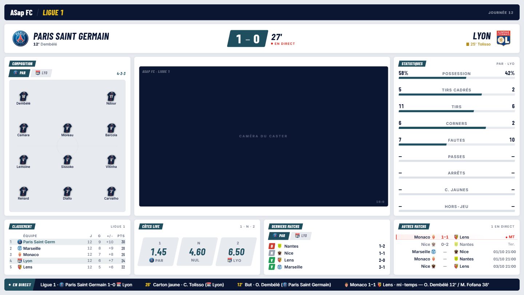
Task: Show LYO lineup in Composition panel
Action: click(41, 73)
